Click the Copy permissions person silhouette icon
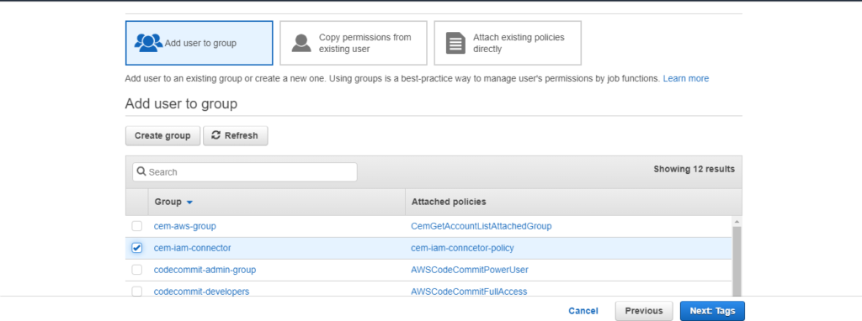The width and height of the screenshot is (862, 321). 301,43
